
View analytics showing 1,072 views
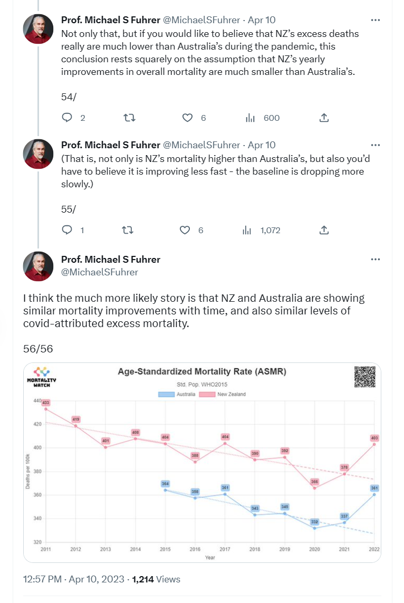coord(247,230)
